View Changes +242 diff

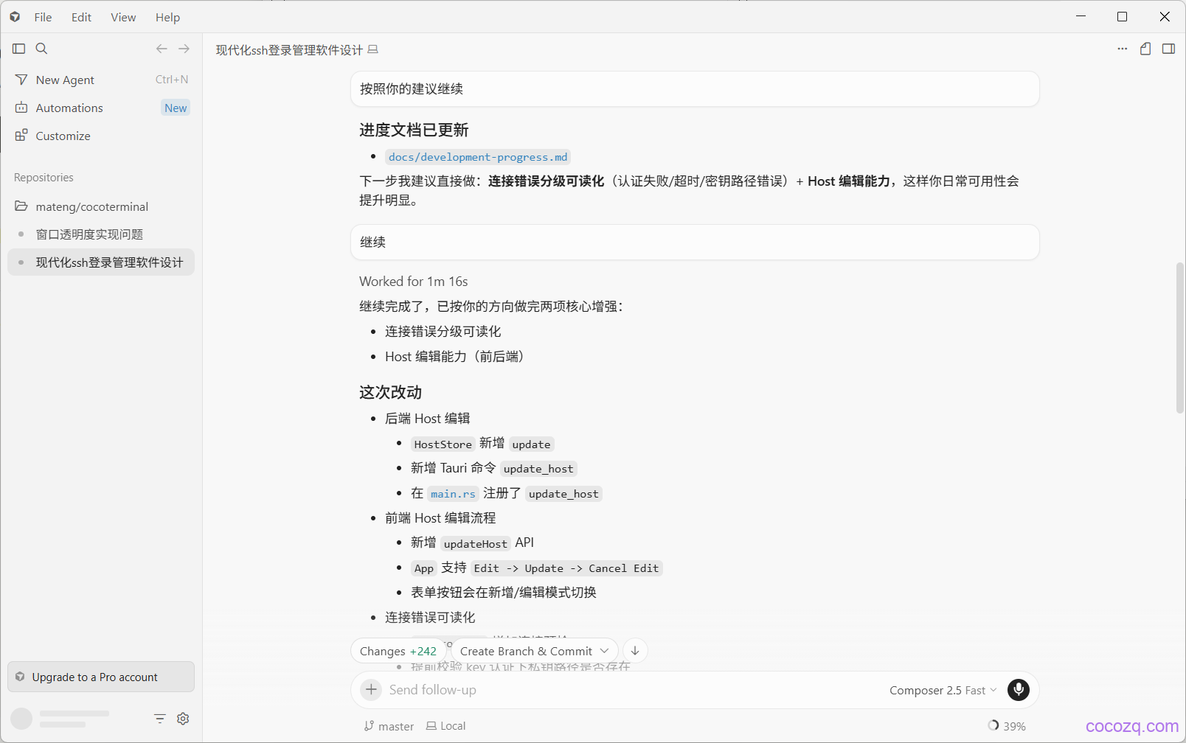click(398, 651)
